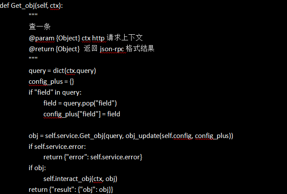Click the line config_plus["field"] = field

pyautogui.click(x=82, y=114)
